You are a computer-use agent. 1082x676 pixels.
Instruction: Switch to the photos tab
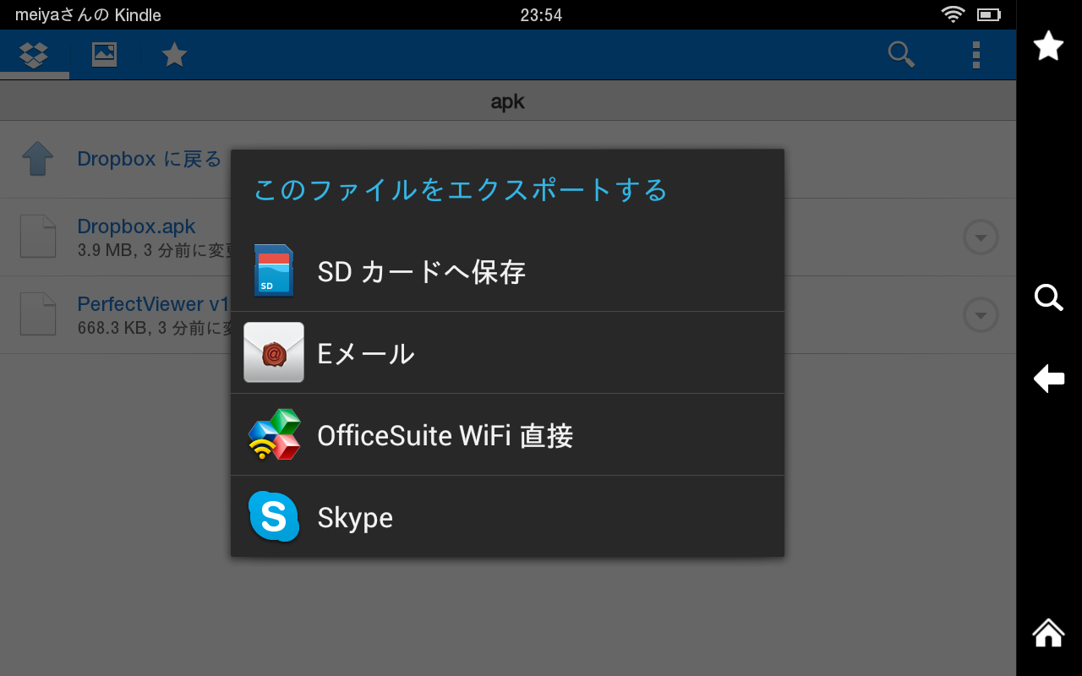pyautogui.click(x=104, y=55)
